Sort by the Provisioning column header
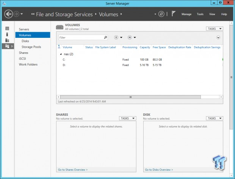235x179 pixels. coord(130,47)
